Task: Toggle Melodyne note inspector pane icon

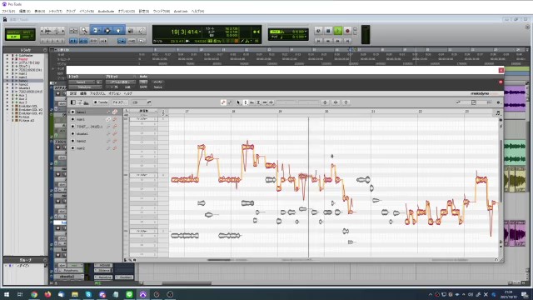Action: click(80, 102)
